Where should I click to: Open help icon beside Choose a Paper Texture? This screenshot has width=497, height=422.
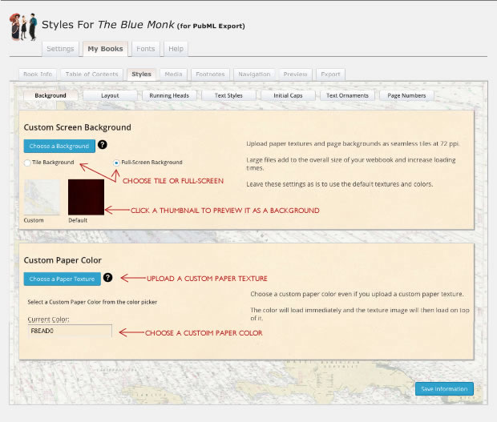tap(108, 278)
